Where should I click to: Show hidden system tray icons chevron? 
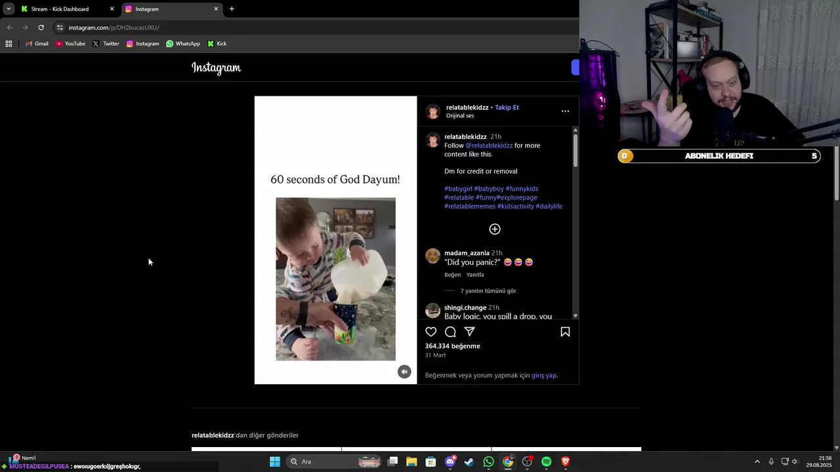(757, 462)
